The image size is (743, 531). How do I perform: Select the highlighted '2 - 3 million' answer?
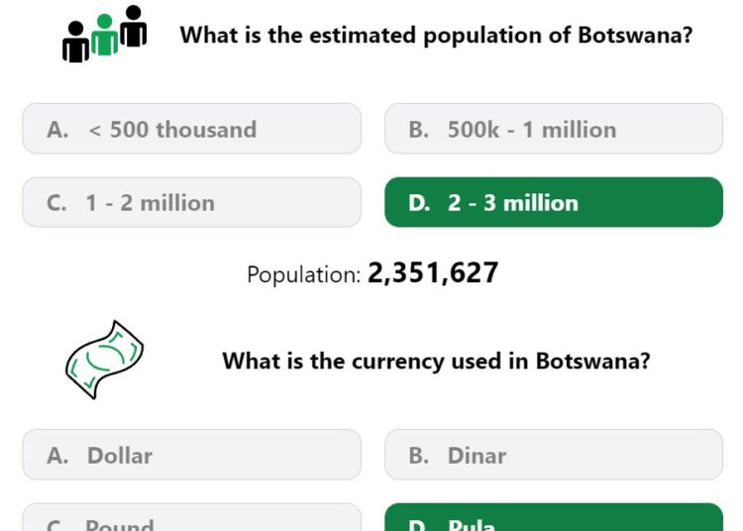[554, 202]
